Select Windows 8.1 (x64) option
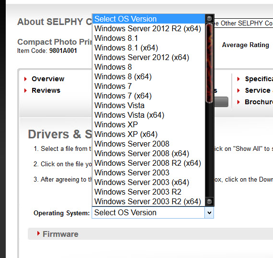Screen dimensions: 273x258 (149, 48)
